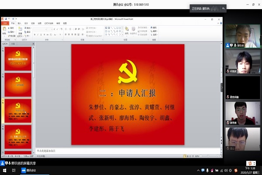Click the PowerPoint Help question mark icon
The height and width of the screenshot is (175, 262).
(220, 23)
